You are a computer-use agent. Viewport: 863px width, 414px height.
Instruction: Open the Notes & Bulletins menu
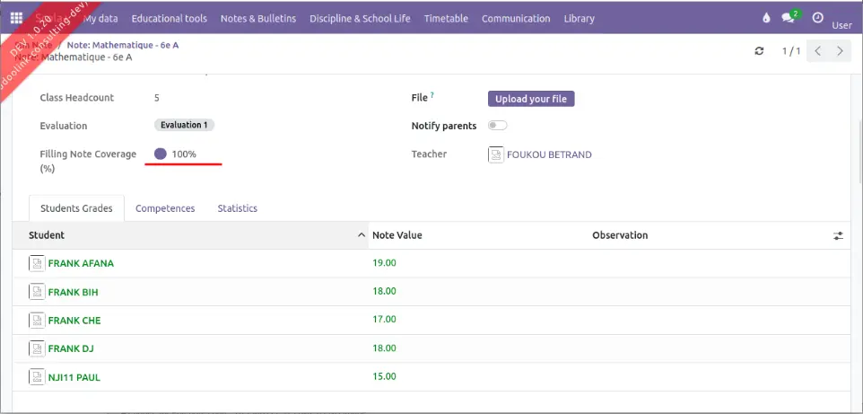click(x=258, y=18)
